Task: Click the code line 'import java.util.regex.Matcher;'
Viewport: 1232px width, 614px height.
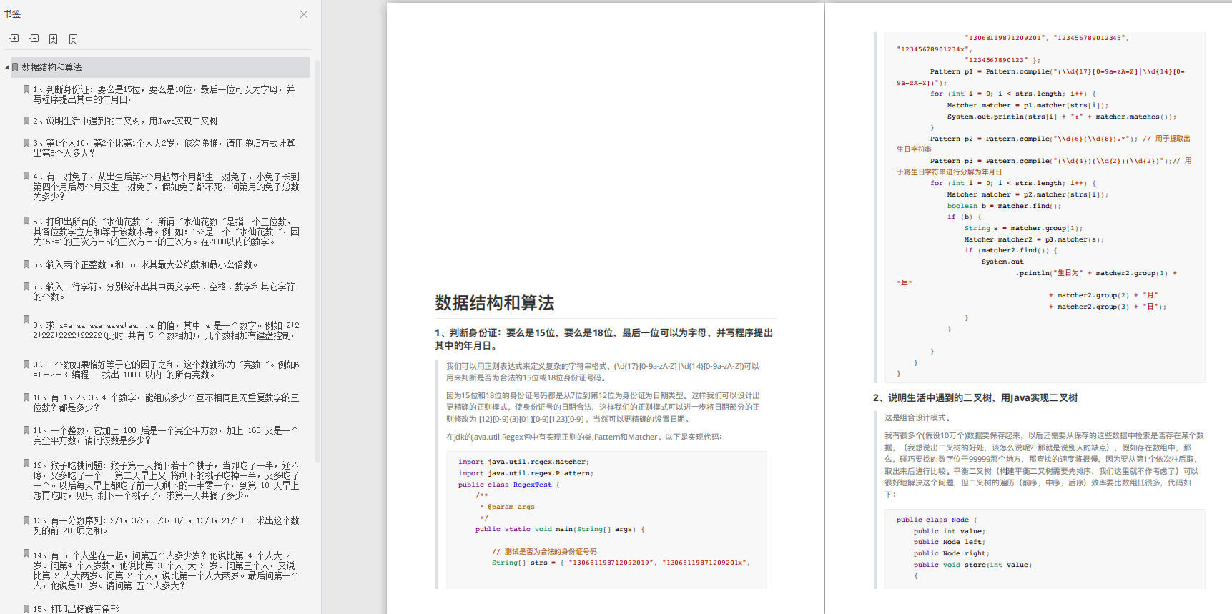Action: 523,462
